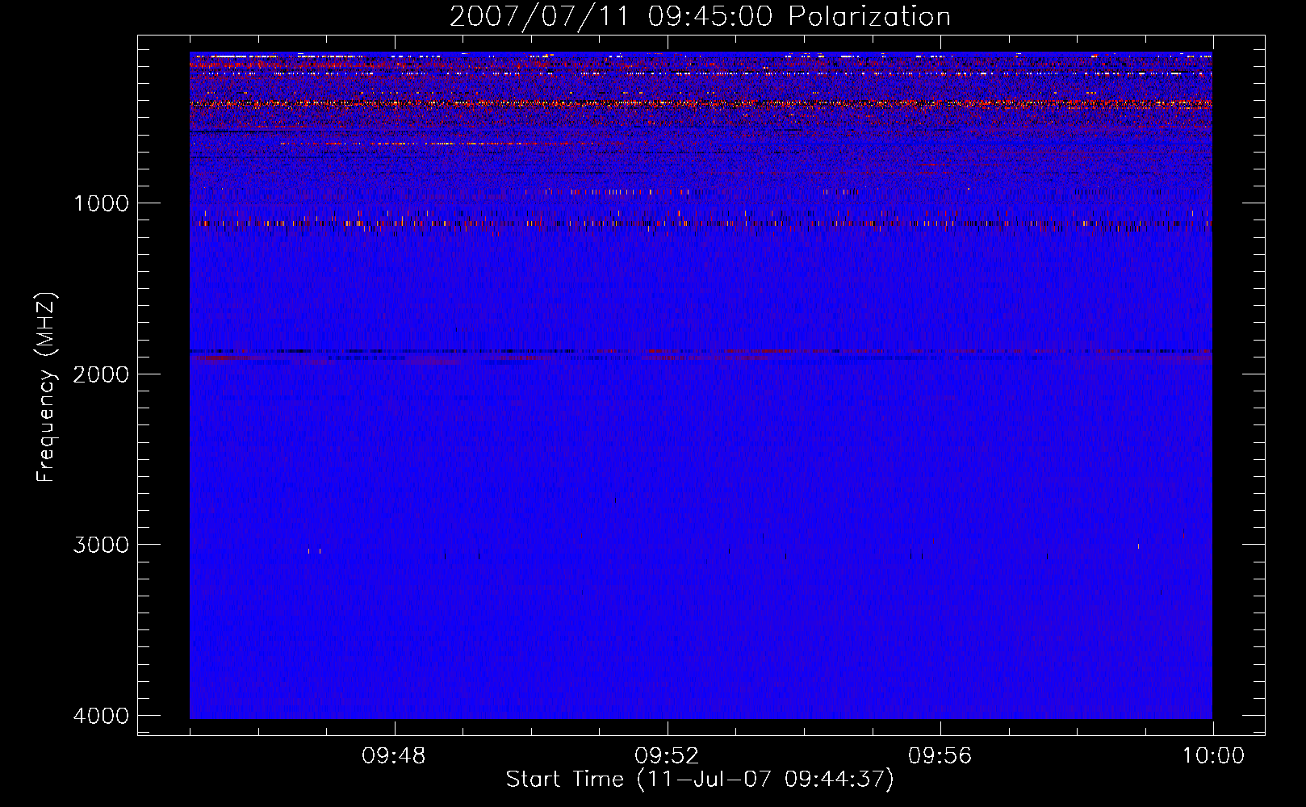Click the 4000 frequency tick label
The width and height of the screenshot is (1306, 807).
101,716
